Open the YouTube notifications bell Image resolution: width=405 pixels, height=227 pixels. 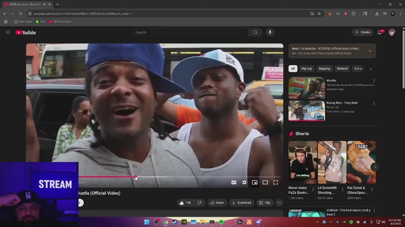[x=380, y=32]
